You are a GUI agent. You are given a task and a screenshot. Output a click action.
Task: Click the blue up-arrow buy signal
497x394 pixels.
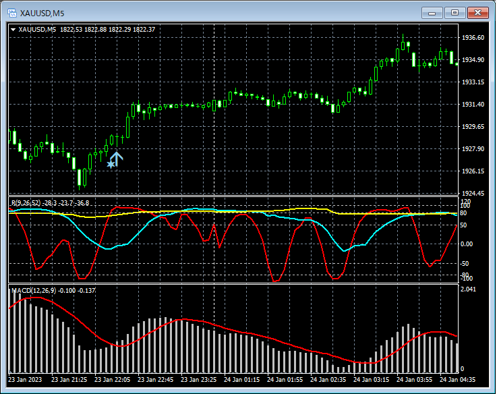[x=117, y=159]
